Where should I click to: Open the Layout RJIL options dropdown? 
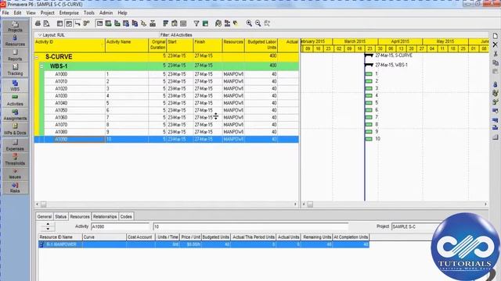[51, 35]
